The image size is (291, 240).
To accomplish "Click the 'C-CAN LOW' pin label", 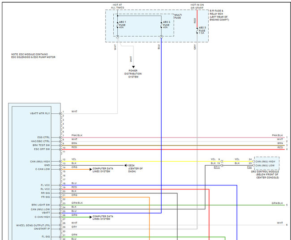I will click(x=43, y=169).
